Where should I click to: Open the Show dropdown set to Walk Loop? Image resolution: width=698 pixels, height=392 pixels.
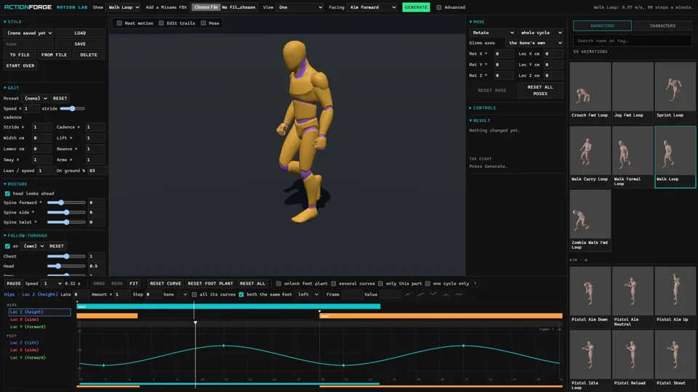(124, 7)
